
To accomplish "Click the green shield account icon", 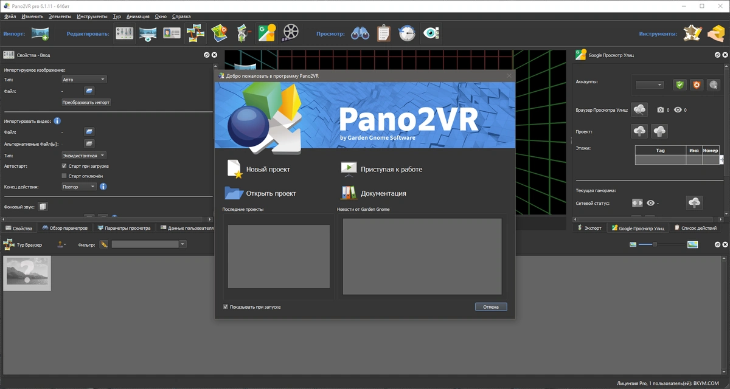I will 680,84.
